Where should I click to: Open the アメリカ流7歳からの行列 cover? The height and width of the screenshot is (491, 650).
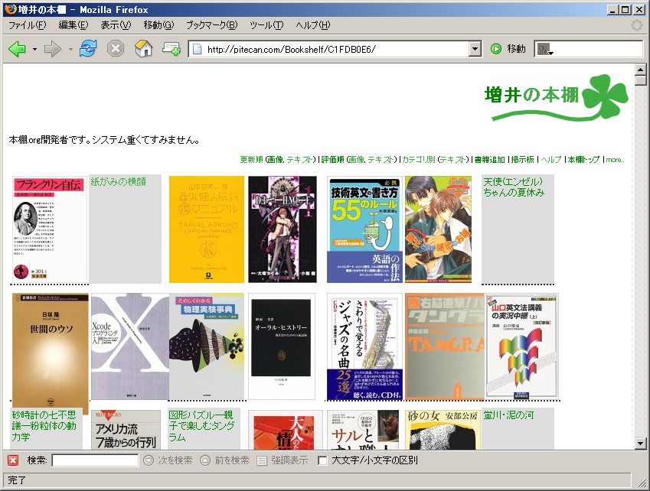tap(126, 430)
